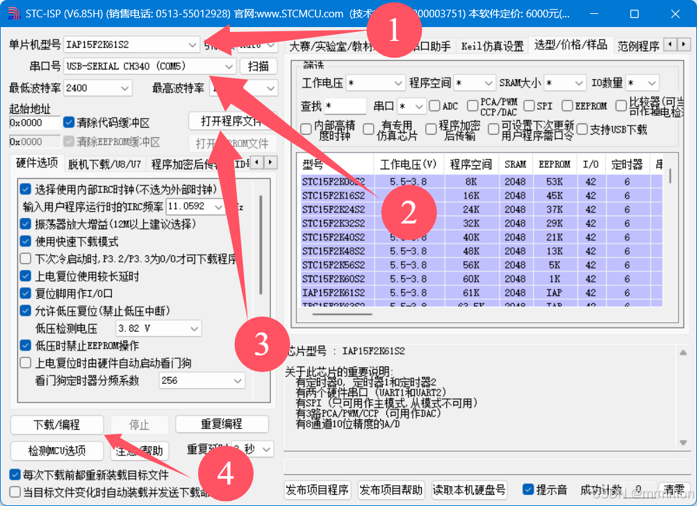The height and width of the screenshot is (506, 697).
Task: Click the chip info panel scroll-up arrow
Action: [683, 353]
